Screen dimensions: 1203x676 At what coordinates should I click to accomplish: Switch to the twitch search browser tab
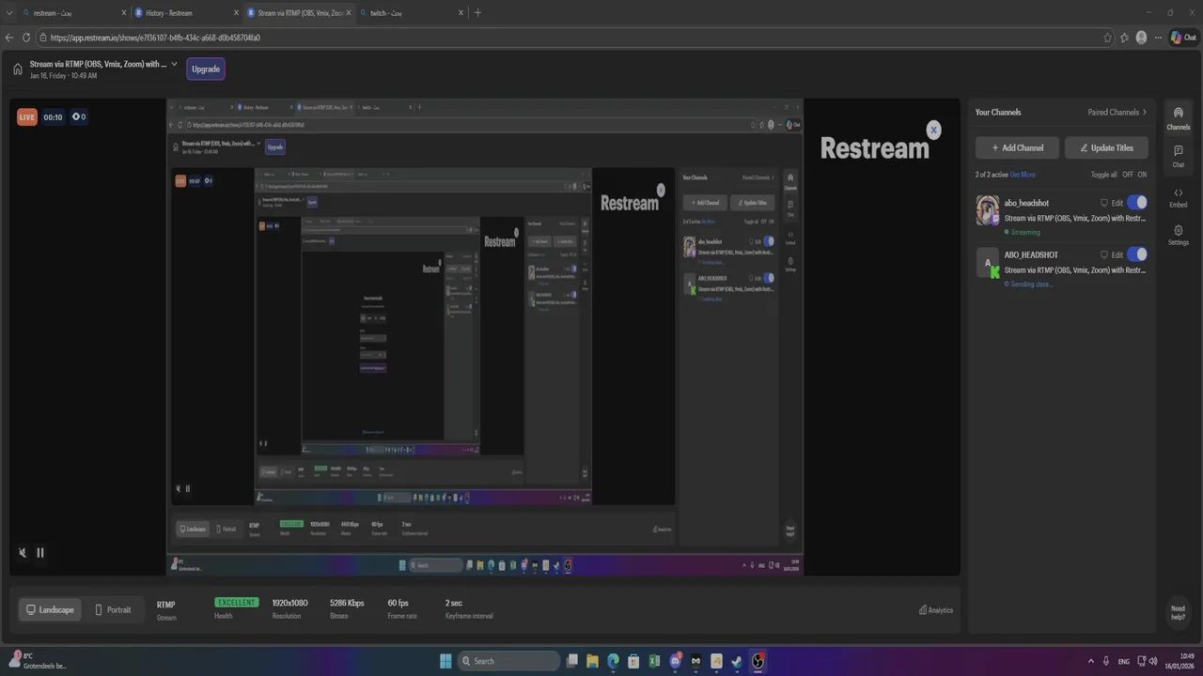pyautogui.click(x=411, y=13)
